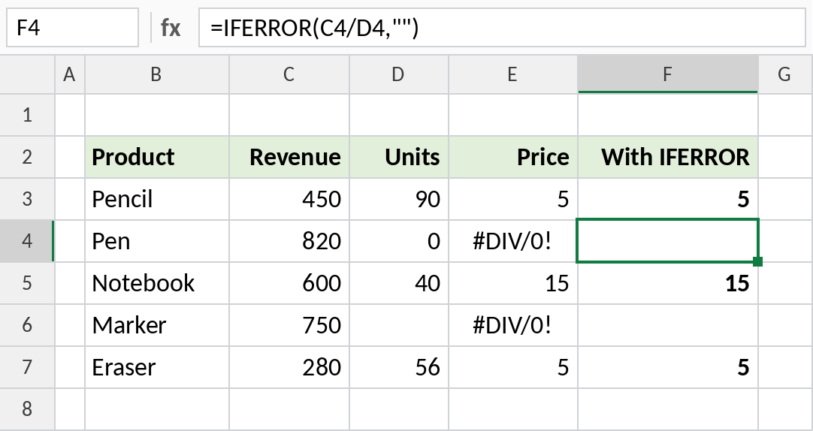Select the revenue cell 750

(289, 325)
